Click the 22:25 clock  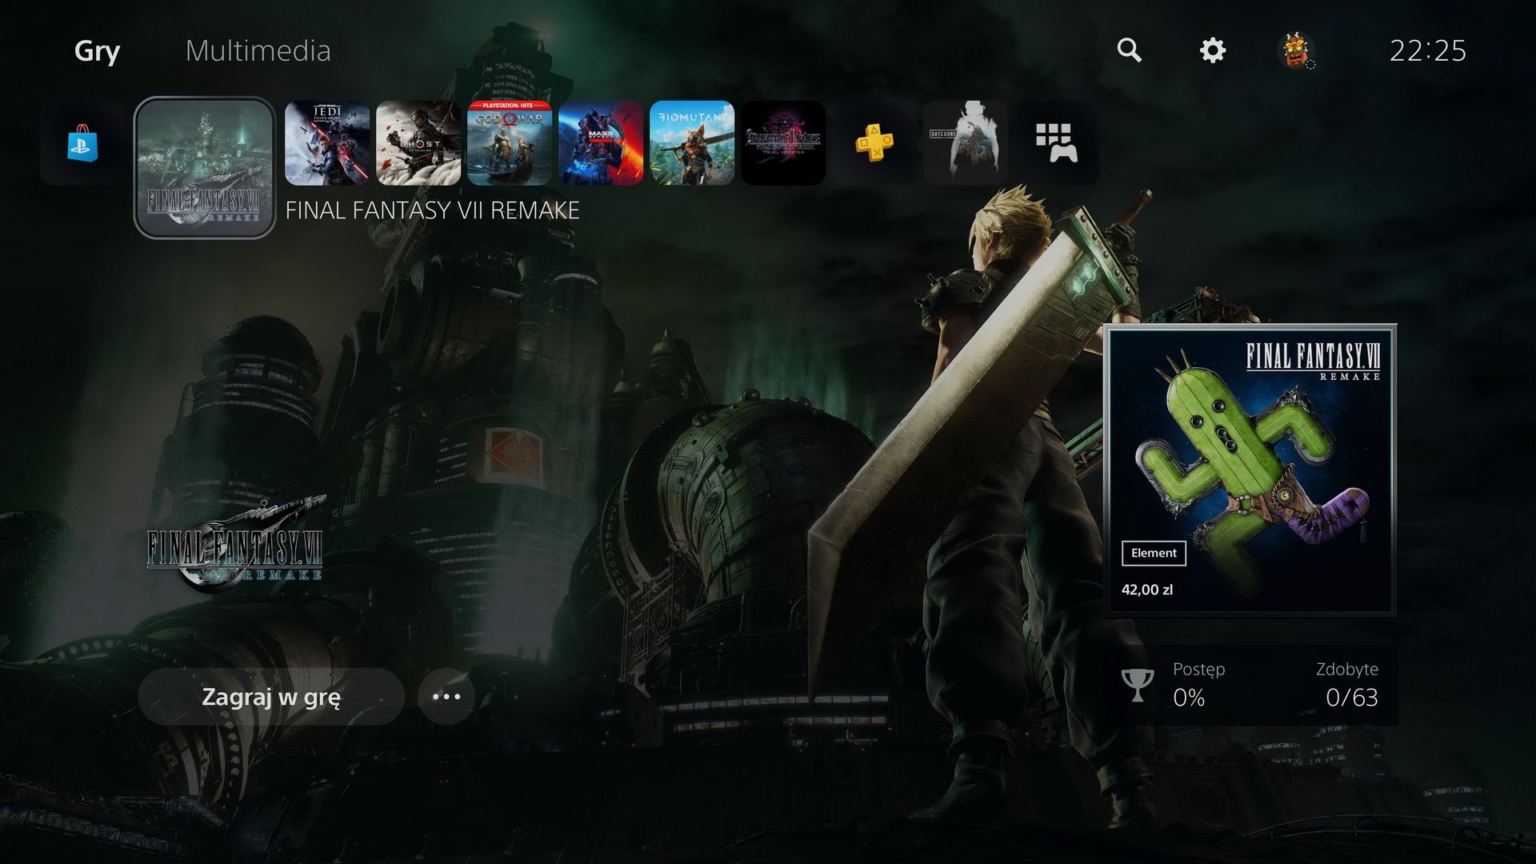1428,51
